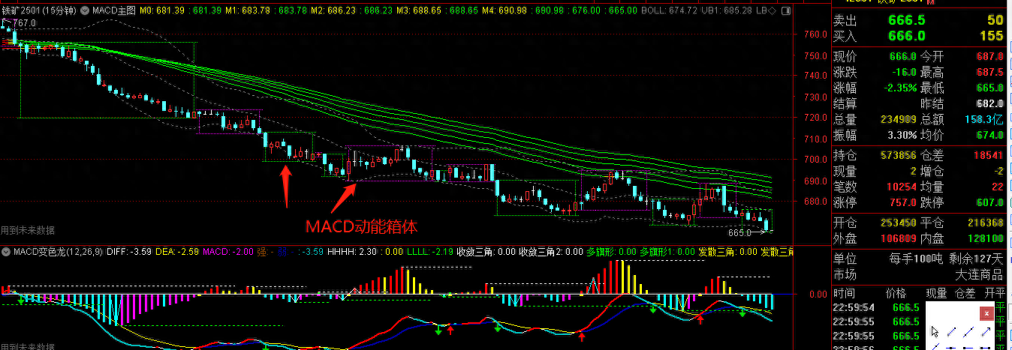Click the DEA: -2.59 readout
1012x350 pixels.
pos(176,252)
